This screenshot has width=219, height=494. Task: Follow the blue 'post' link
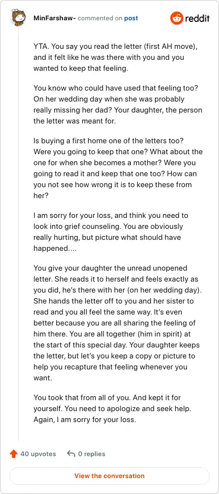[x=131, y=18]
